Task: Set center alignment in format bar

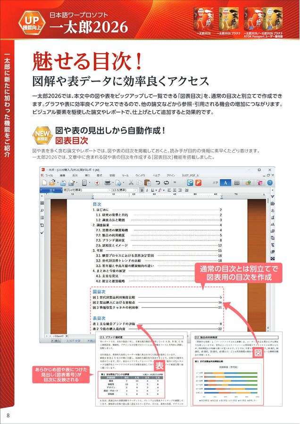Action: [x=175, y=190]
